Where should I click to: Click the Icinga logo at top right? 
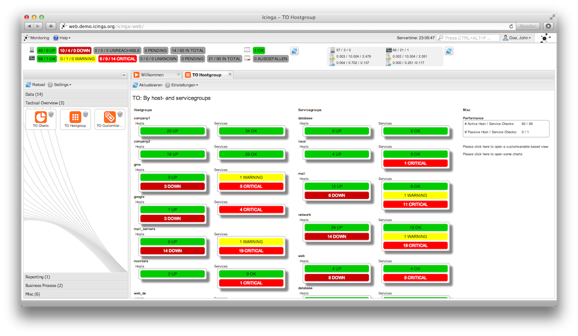[x=544, y=38]
